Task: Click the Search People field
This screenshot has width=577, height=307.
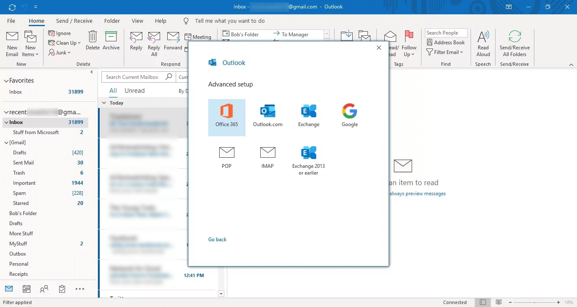Action: click(x=446, y=33)
